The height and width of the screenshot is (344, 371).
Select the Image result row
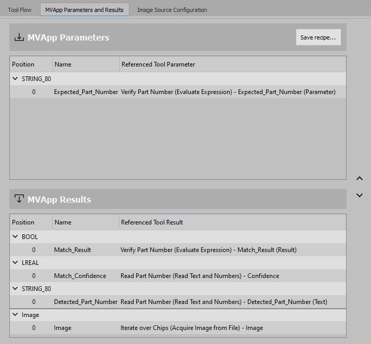[x=63, y=328]
